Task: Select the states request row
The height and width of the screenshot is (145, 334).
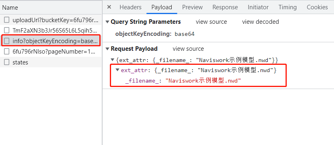Action: pos(51,62)
